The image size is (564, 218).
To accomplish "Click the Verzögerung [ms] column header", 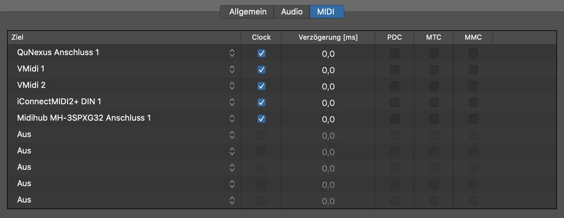I will 328,37.
